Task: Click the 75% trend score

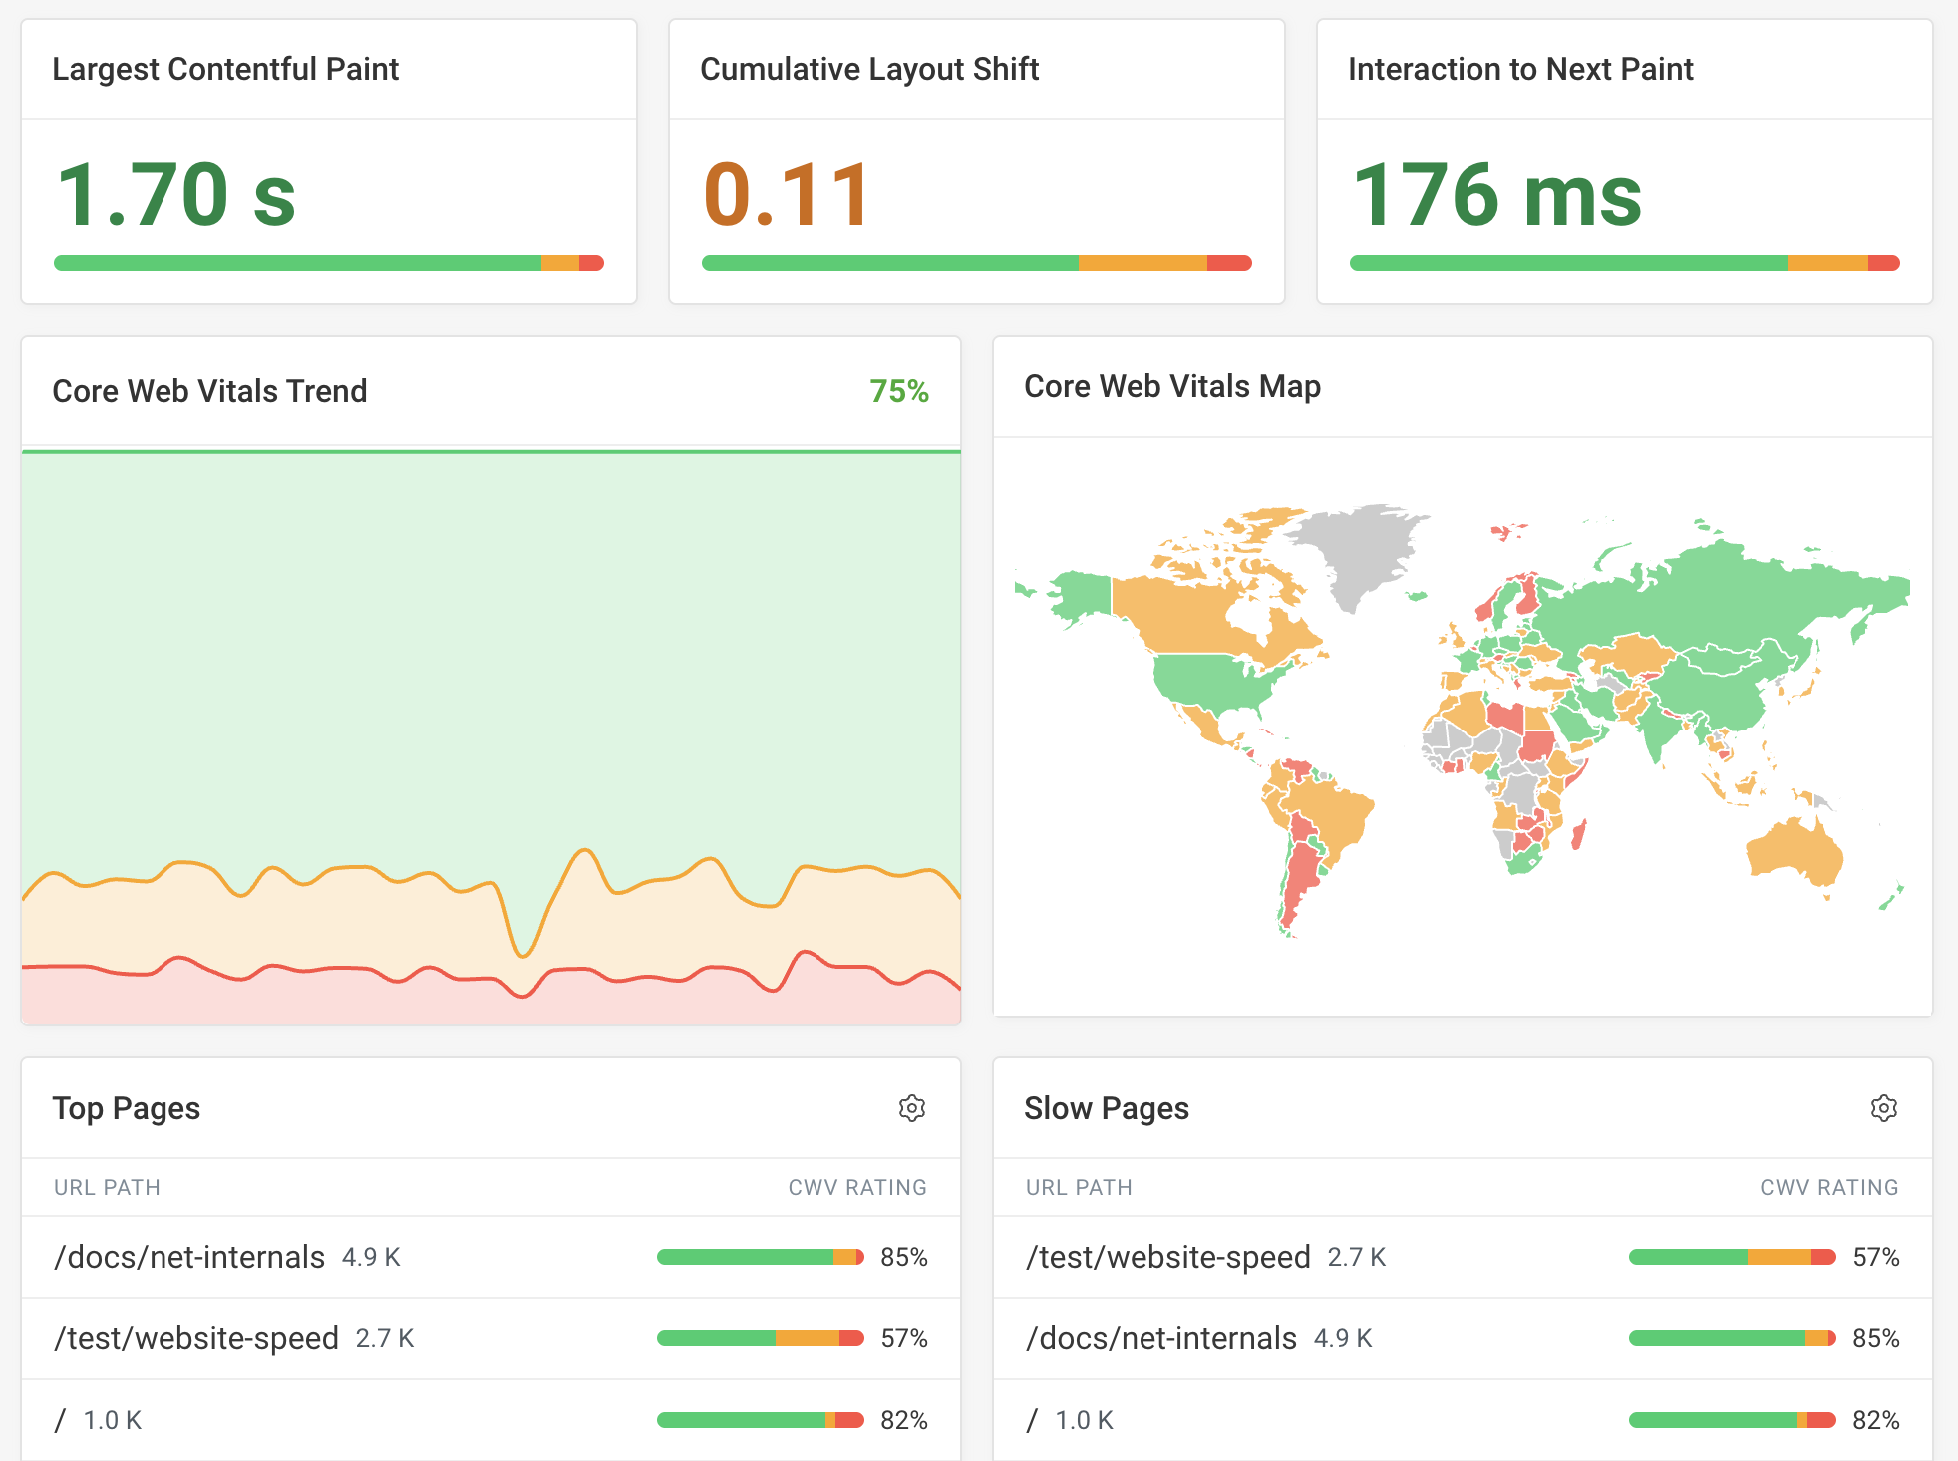Action: tap(899, 391)
